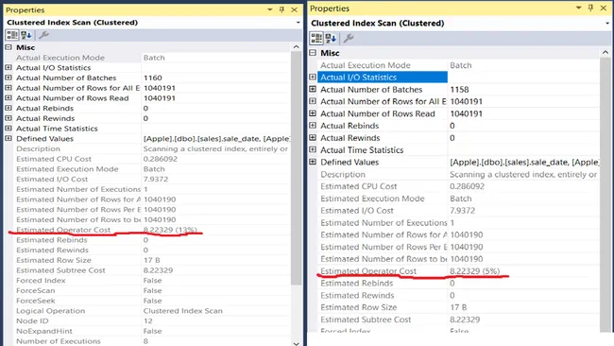Click value 8.22329 (5%) in right panel
The image size is (614, 346).
[474, 271]
